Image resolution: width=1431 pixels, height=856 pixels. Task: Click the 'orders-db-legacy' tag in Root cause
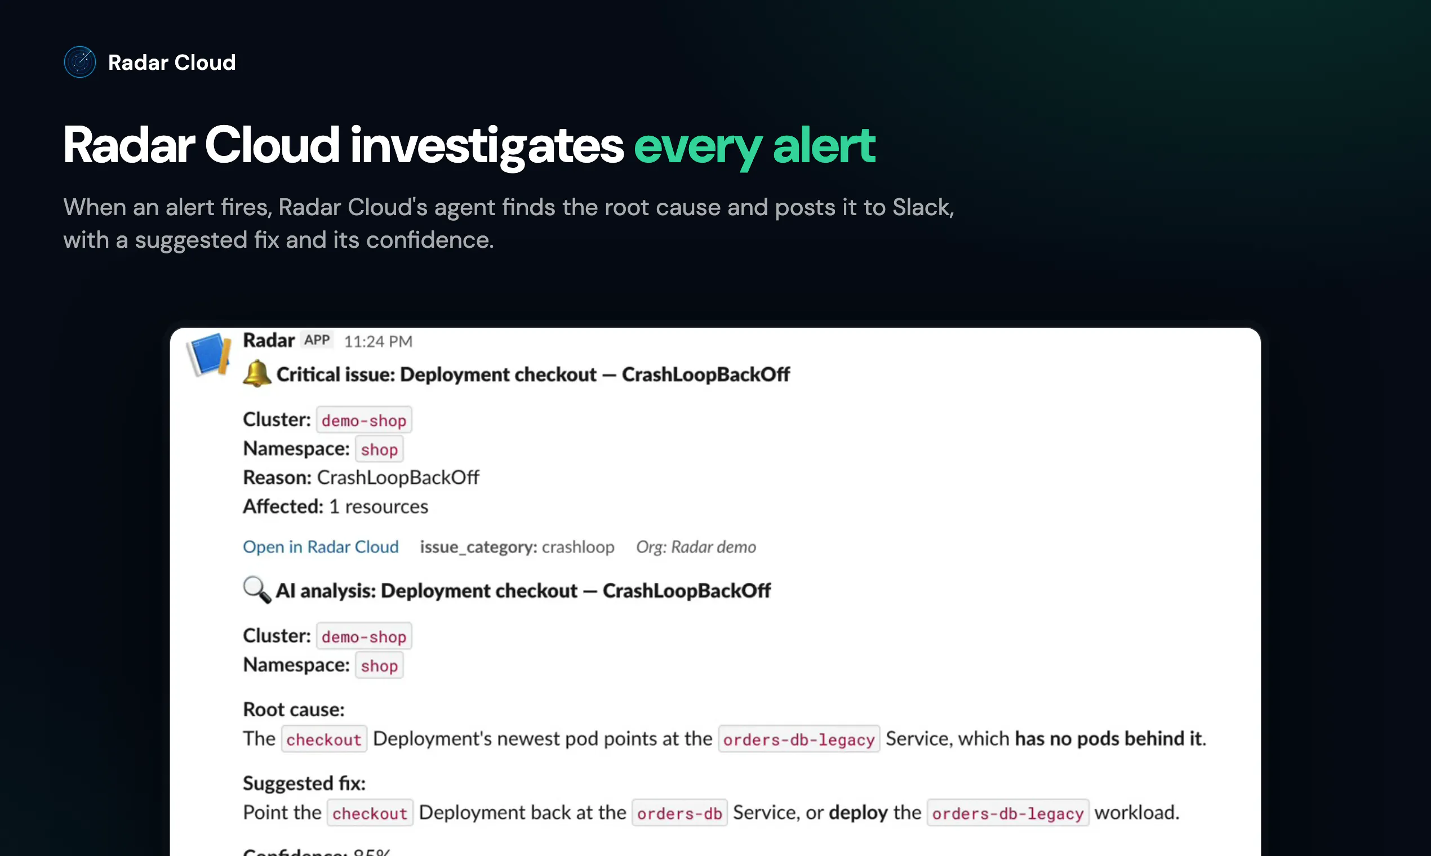click(798, 739)
